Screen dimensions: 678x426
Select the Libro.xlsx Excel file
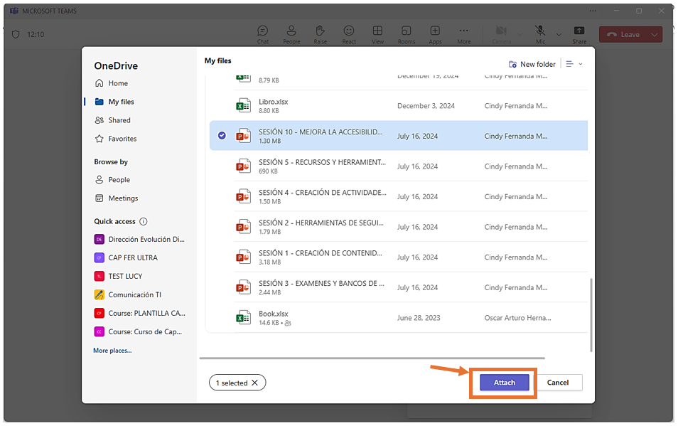pyautogui.click(x=273, y=102)
